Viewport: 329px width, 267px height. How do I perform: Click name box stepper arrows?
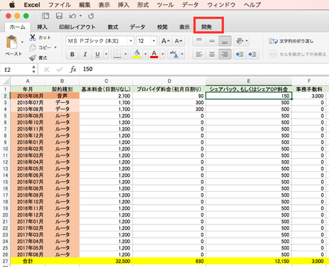coord(34,69)
